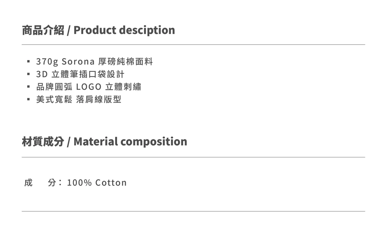Screen dimensions: 387x227
Task: Click the 立體刺繡 text
Action: coord(123,87)
